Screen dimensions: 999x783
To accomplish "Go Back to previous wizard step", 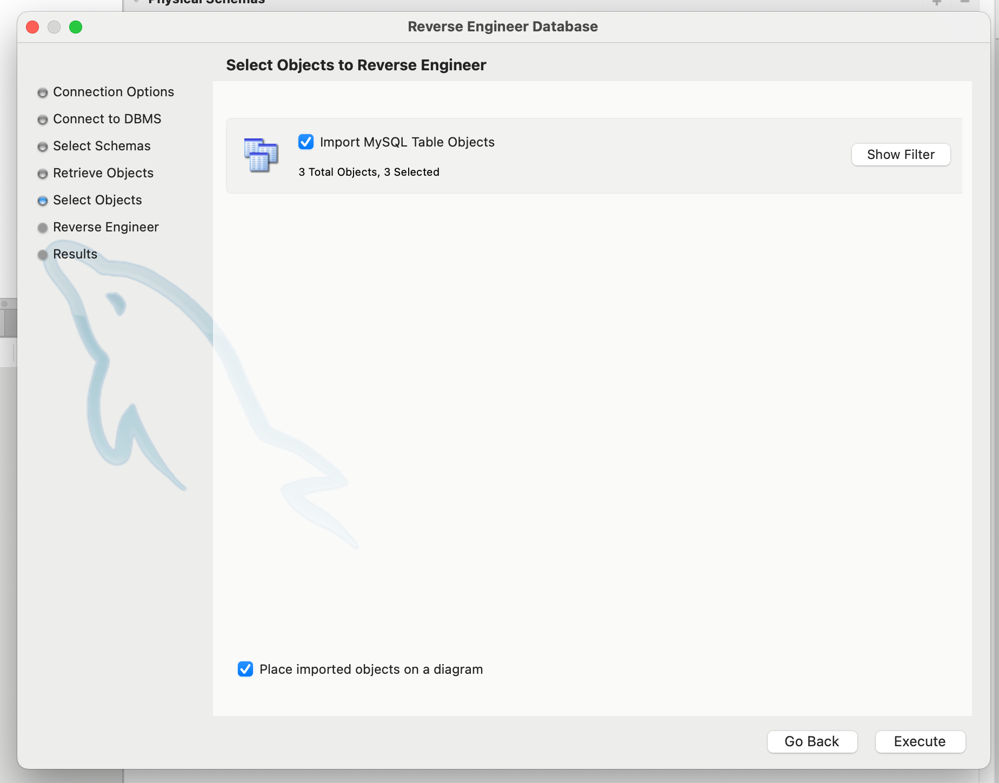I will [x=812, y=741].
